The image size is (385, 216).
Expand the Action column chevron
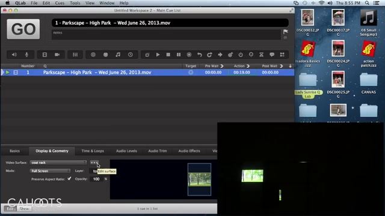coord(248,66)
